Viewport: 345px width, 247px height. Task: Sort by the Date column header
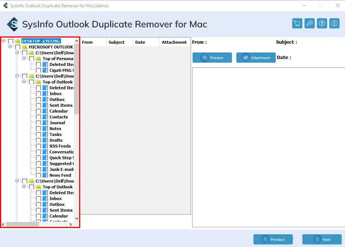pyautogui.click(x=146, y=42)
